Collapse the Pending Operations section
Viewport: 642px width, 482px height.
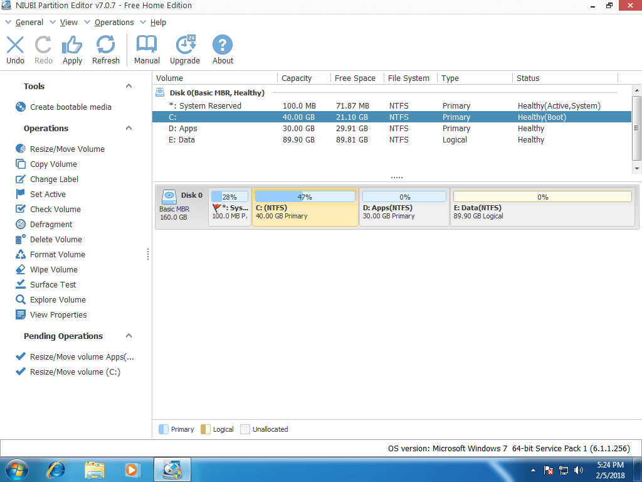[x=129, y=336]
